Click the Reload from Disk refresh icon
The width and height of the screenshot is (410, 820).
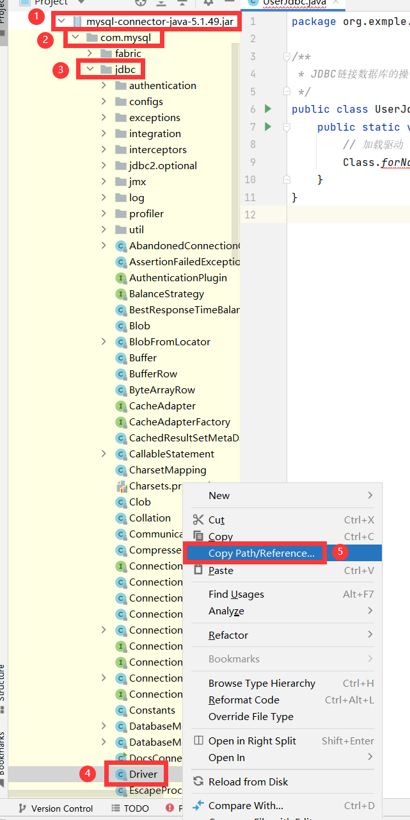pyautogui.click(x=198, y=782)
